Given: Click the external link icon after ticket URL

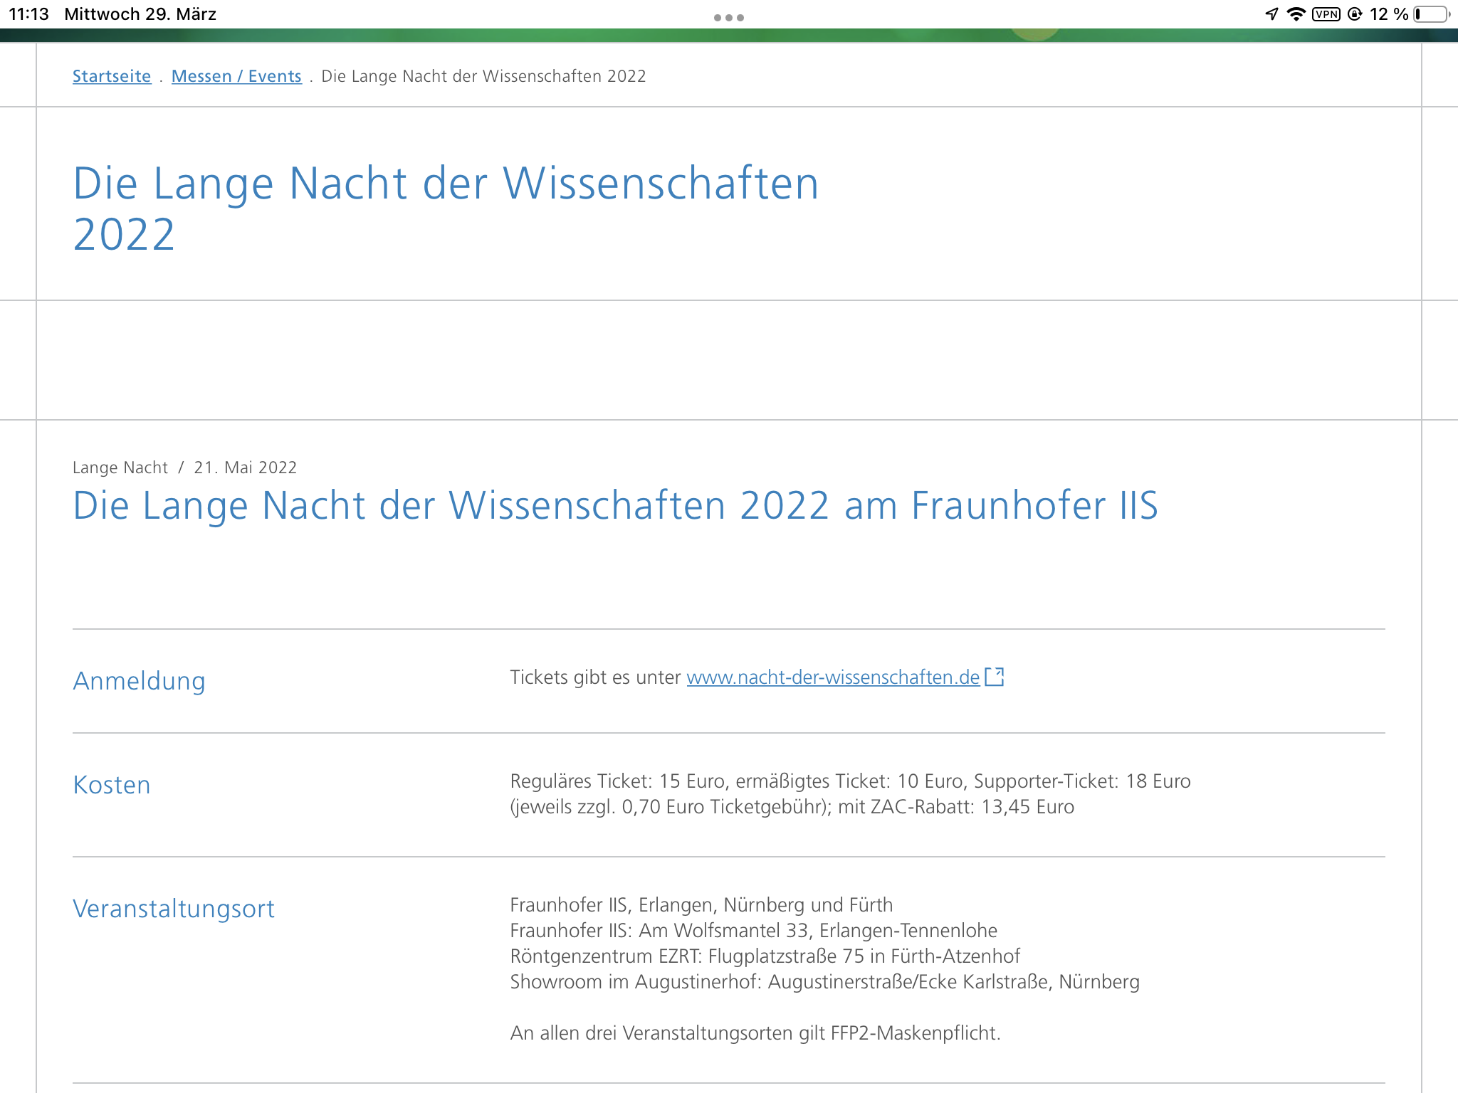Looking at the screenshot, I should coord(995,677).
